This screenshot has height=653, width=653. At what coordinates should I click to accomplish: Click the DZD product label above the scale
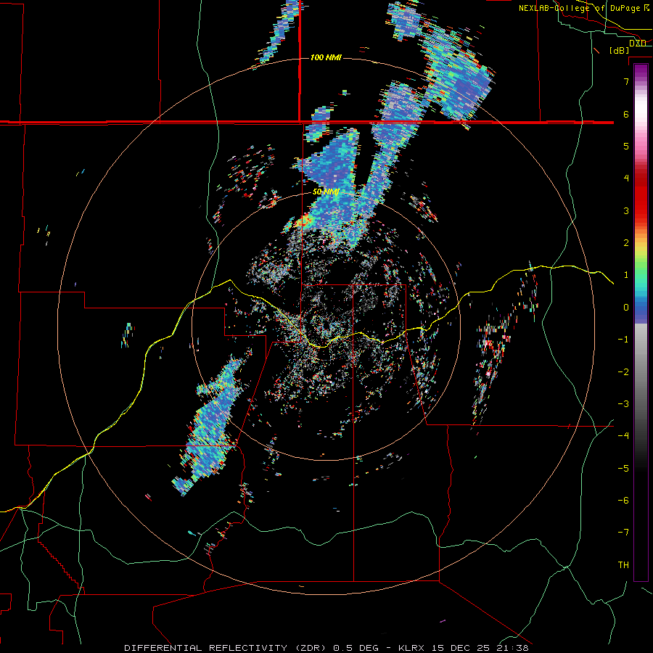(x=638, y=43)
